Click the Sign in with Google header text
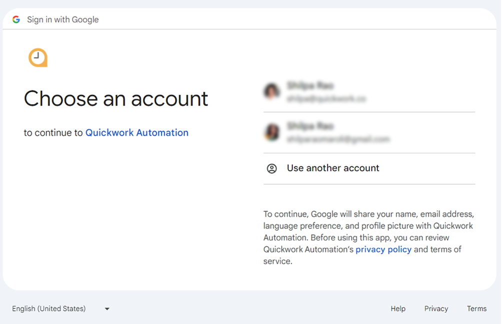502x324 pixels. click(63, 20)
